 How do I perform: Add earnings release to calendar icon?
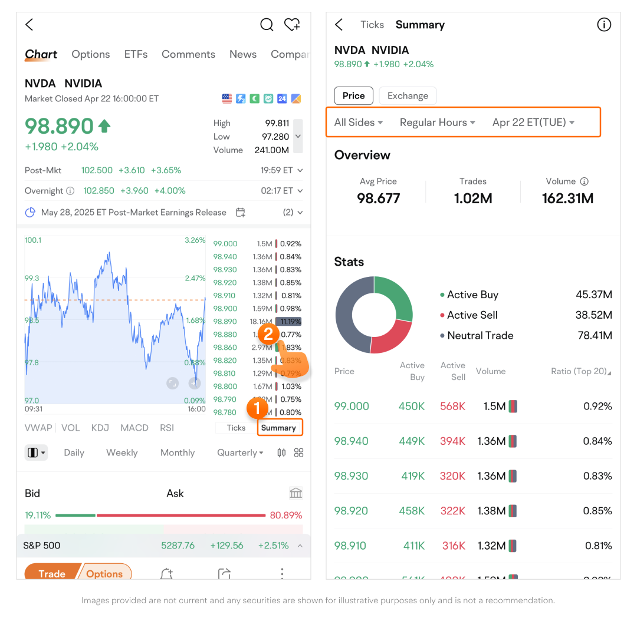[x=240, y=213]
